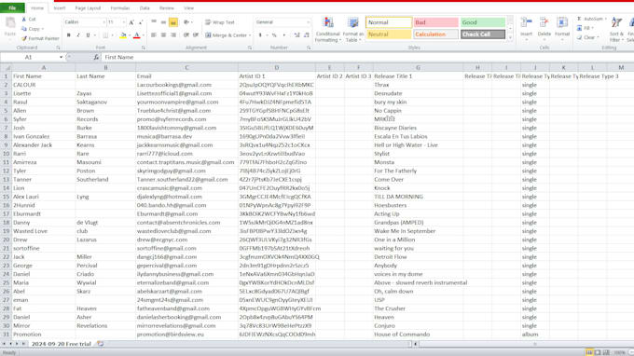Click the Paste clipboard icon
The height and width of the screenshot is (356, 634).
[x=10, y=22]
